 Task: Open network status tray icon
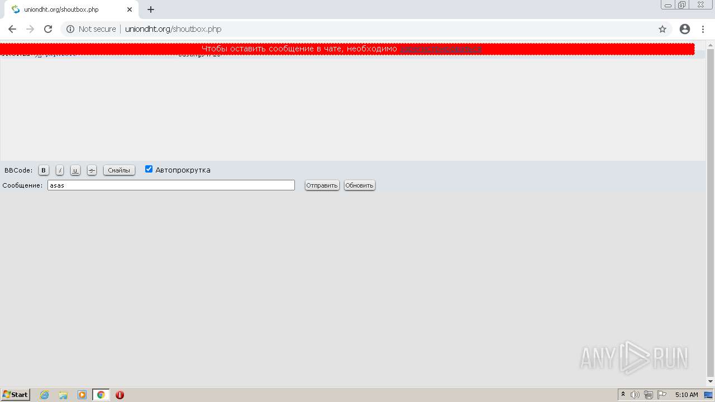coord(649,395)
